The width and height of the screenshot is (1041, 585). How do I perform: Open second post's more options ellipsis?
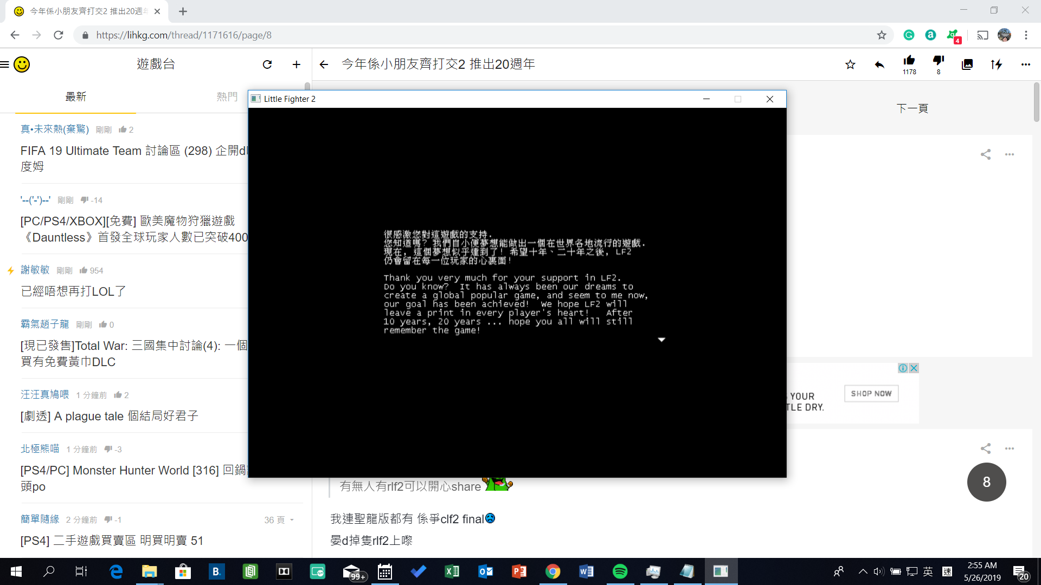click(x=1009, y=448)
